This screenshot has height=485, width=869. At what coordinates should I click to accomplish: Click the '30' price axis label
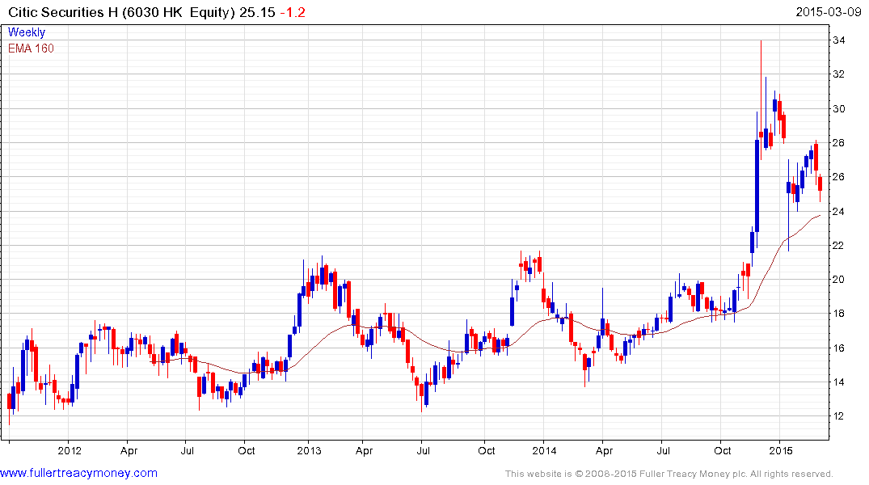pos(838,108)
